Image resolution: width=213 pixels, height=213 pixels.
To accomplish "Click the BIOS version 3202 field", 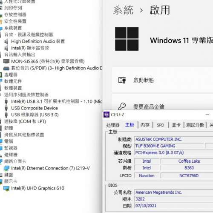I will 173,199.
